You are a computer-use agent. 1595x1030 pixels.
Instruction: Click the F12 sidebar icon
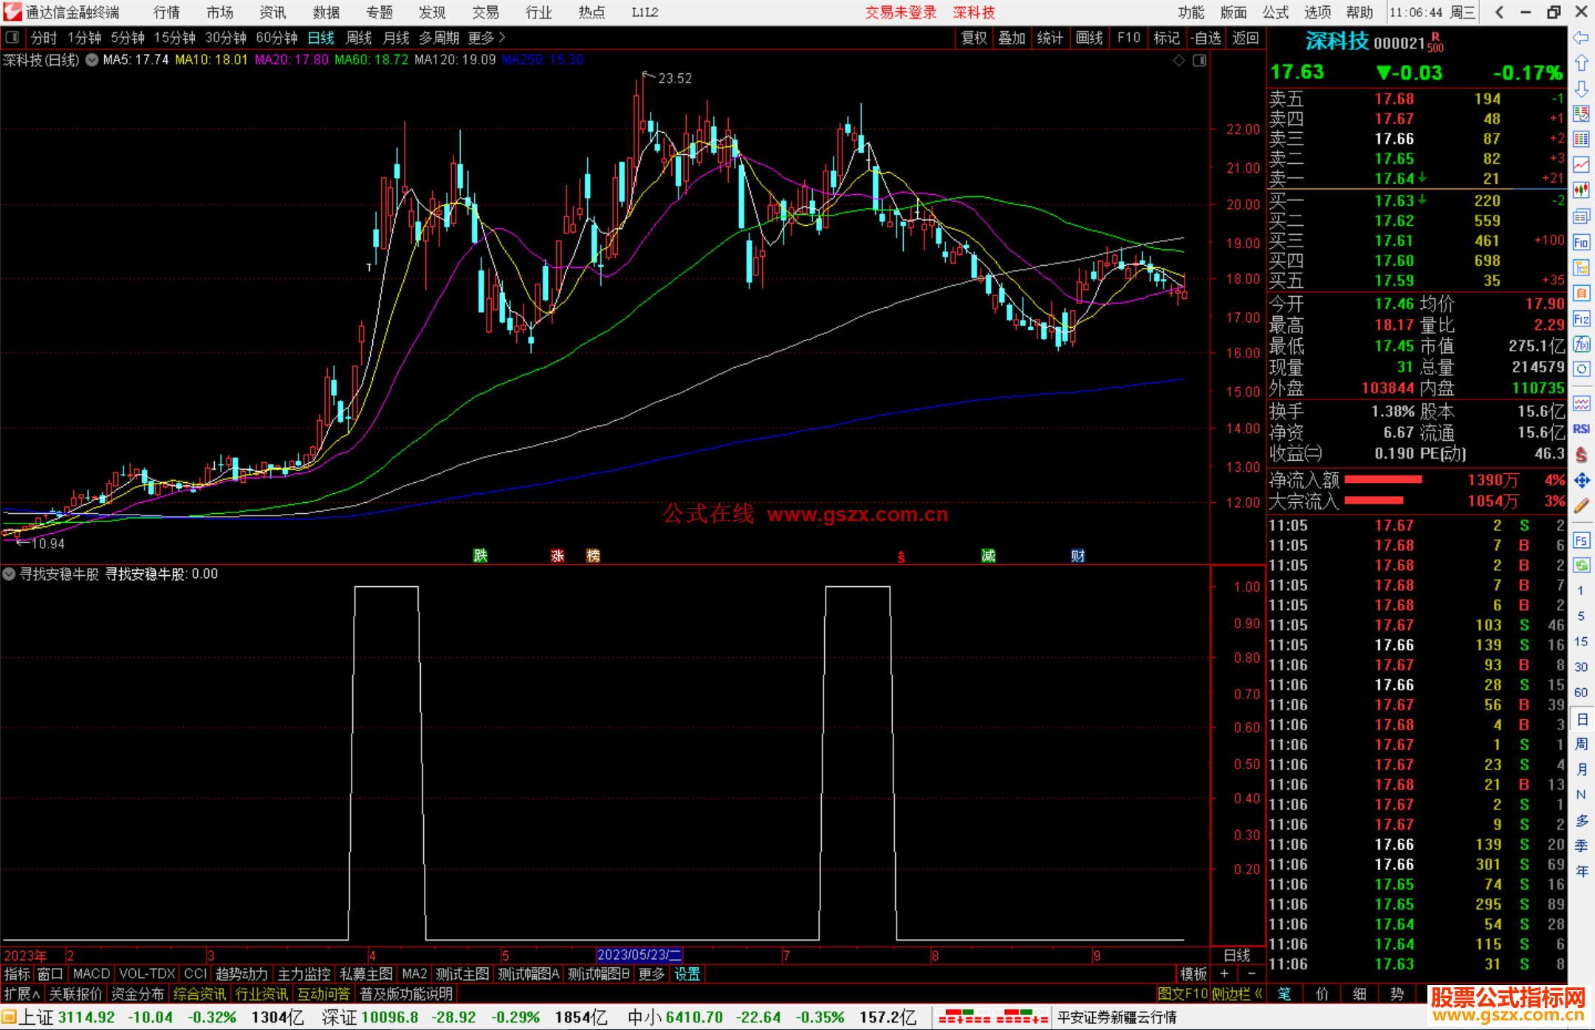coord(1581,319)
